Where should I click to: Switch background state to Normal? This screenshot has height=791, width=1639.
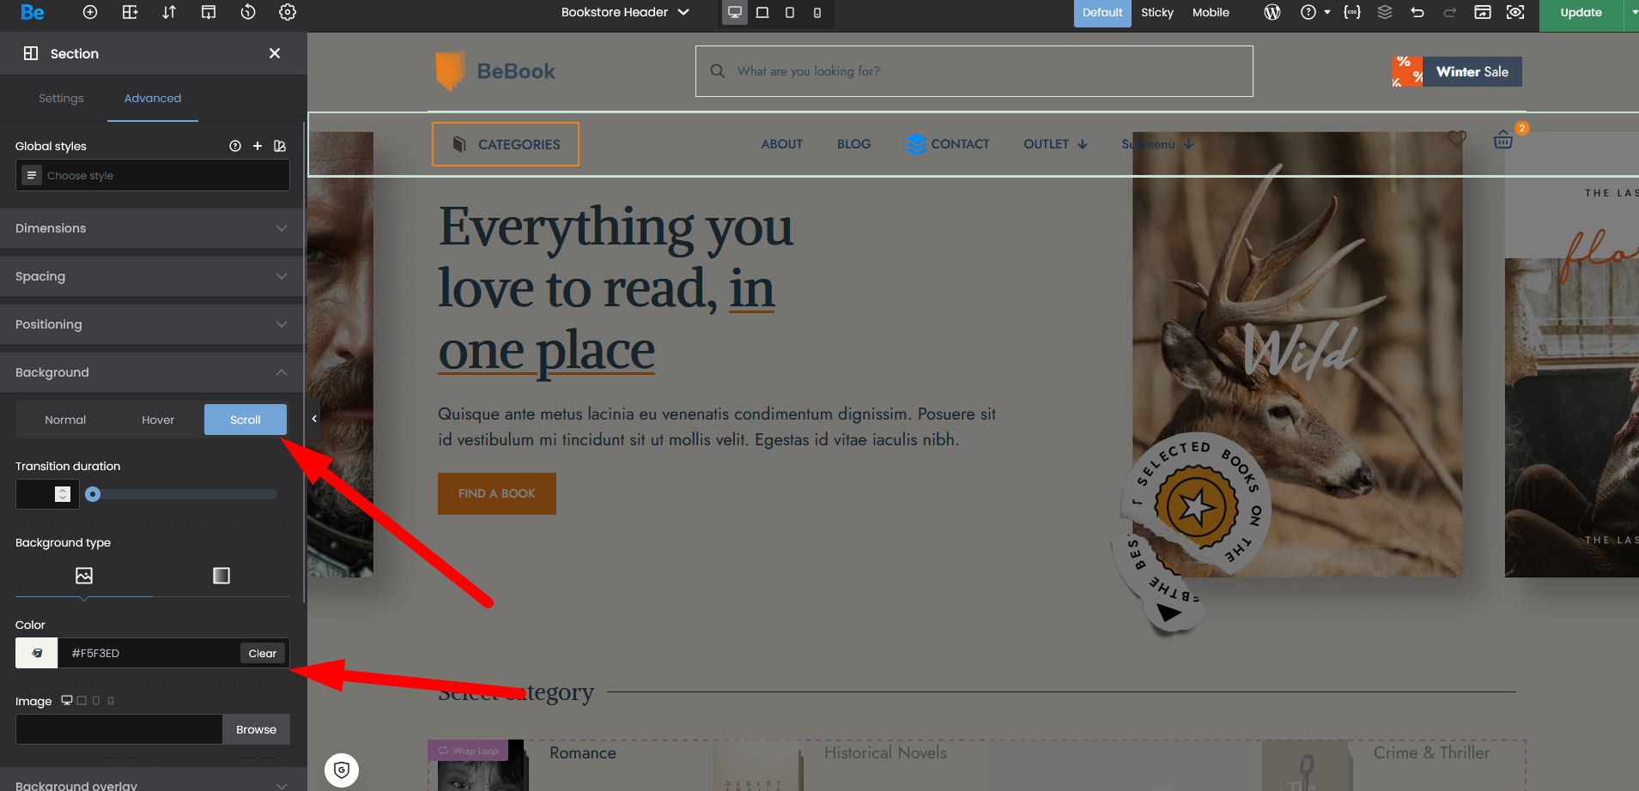click(65, 420)
